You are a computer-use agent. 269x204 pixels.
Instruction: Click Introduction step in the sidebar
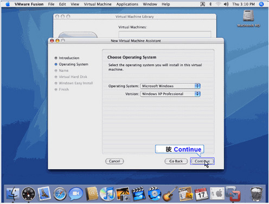(x=67, y=58)
